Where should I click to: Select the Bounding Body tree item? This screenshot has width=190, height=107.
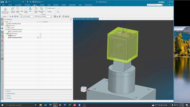click(x=17, y=37)
